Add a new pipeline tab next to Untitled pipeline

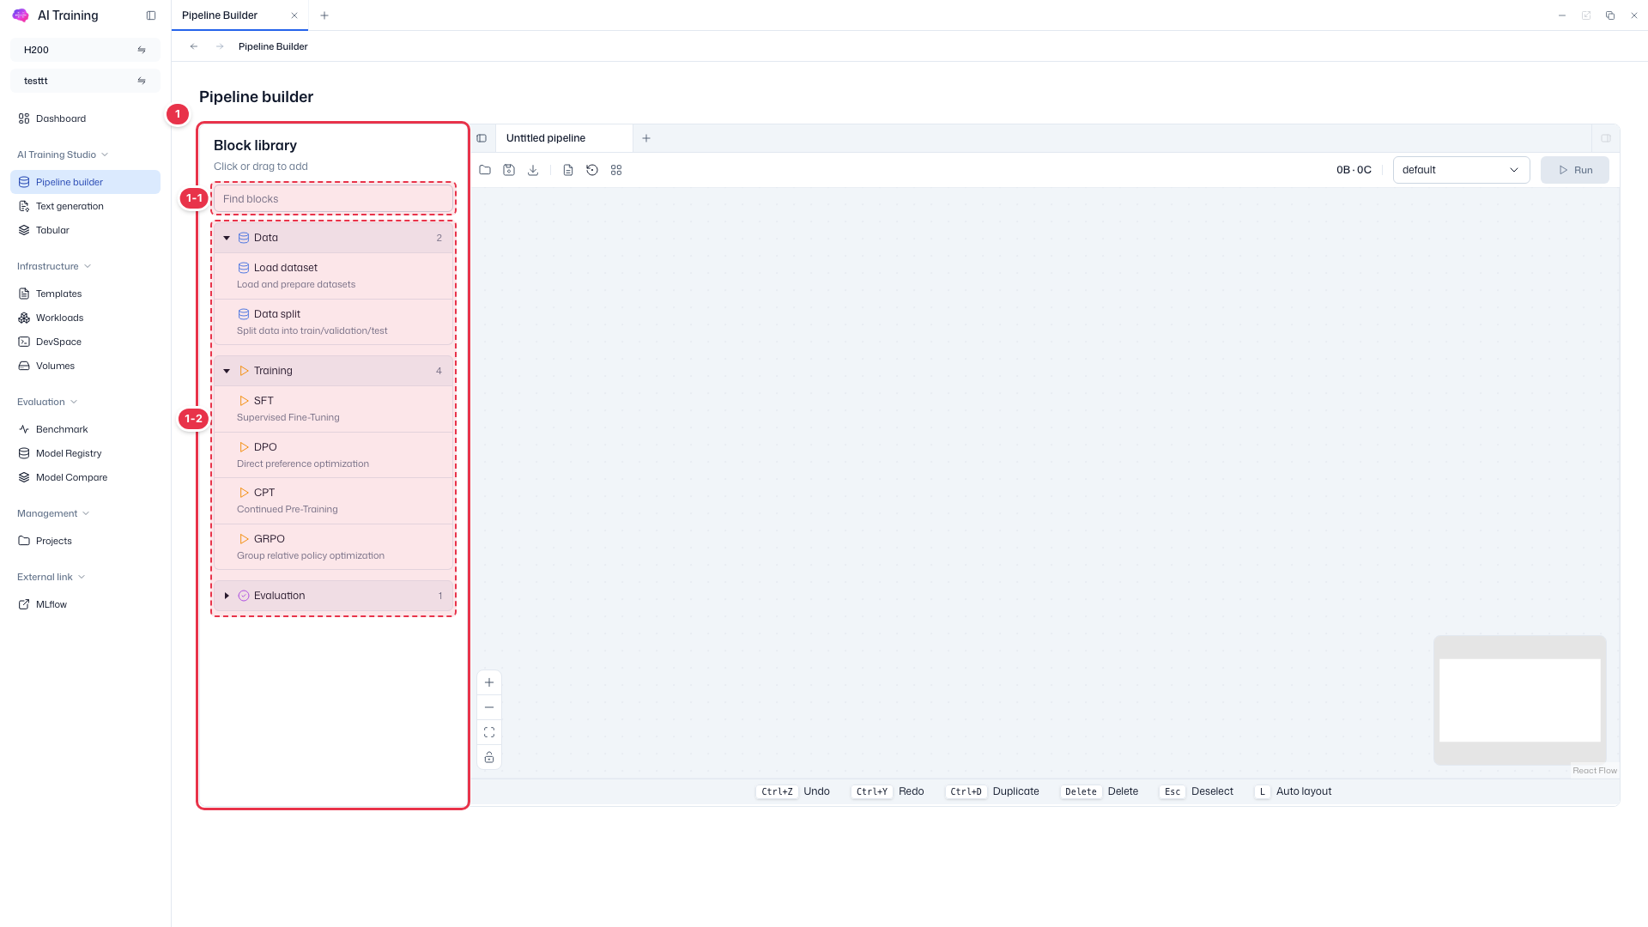tap(646, 138)
